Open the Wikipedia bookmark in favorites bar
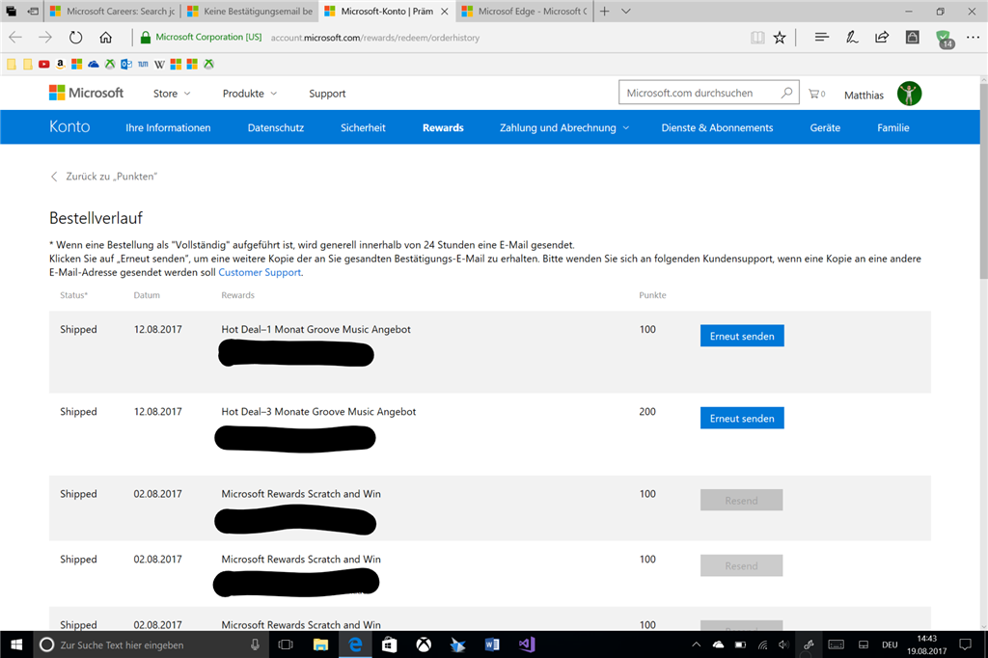This screenshot has height=658, width=988. coord(159,64)
